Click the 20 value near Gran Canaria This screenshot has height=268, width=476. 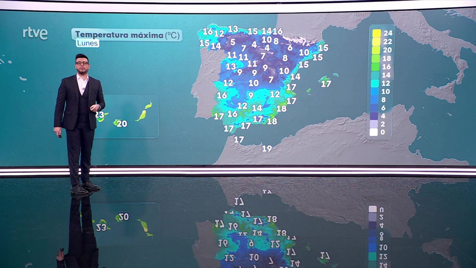click(x=122, y=124)
